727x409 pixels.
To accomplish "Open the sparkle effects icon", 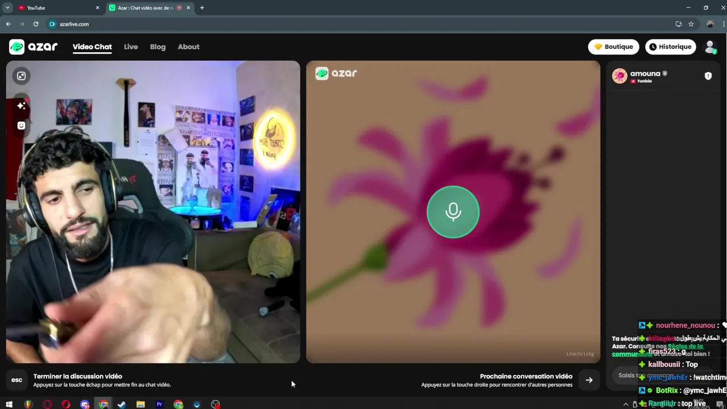I will (21, 106).
